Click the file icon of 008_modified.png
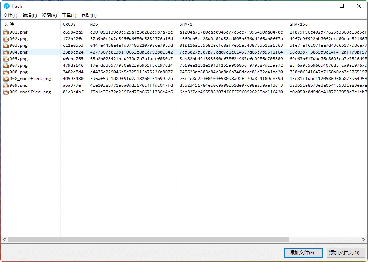This screenshot has width=368, height=262. pyautogui.click(x=6, y=79)
